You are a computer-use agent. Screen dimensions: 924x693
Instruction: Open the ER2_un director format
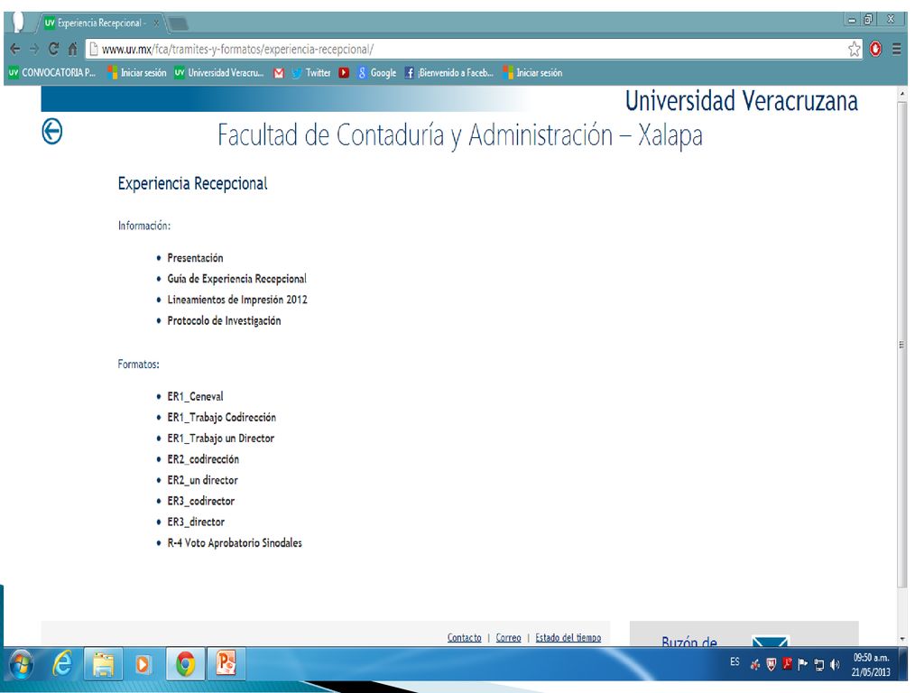(202, 480)
